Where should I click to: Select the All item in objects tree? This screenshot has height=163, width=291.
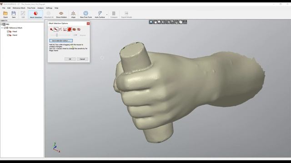pyautogui.click(x=8, y=24)
